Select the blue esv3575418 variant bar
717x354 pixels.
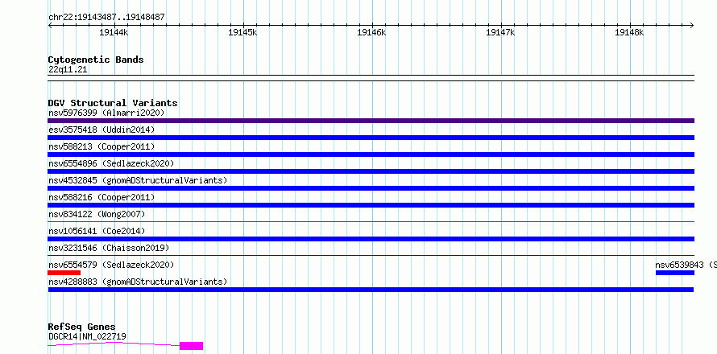point(371,138)
